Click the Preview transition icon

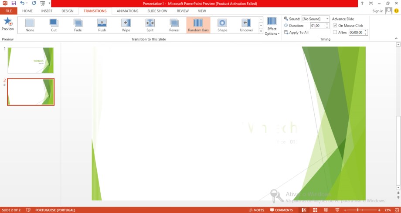8,24
